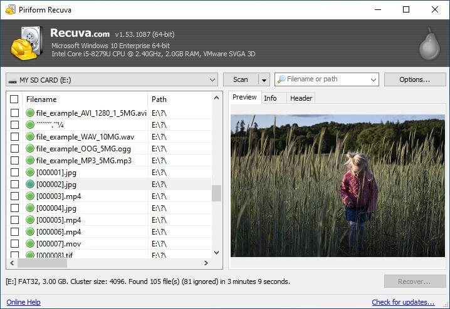Image resolution: width=450 pixels, height=309 pixels.
Task: Click green status icon for file_example_AVI_1280_1_5MG.avi
Action: (x=30, y=113)
